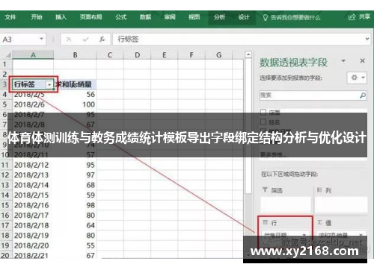374x270 pixels.
Task: Click the 更多表格 link
Action: (273, 154)
